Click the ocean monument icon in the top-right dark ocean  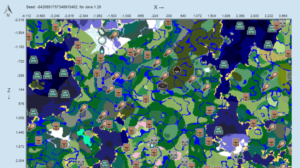tap(251, 31)
